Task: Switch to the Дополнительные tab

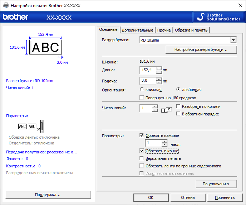Action: pos(137,30)
